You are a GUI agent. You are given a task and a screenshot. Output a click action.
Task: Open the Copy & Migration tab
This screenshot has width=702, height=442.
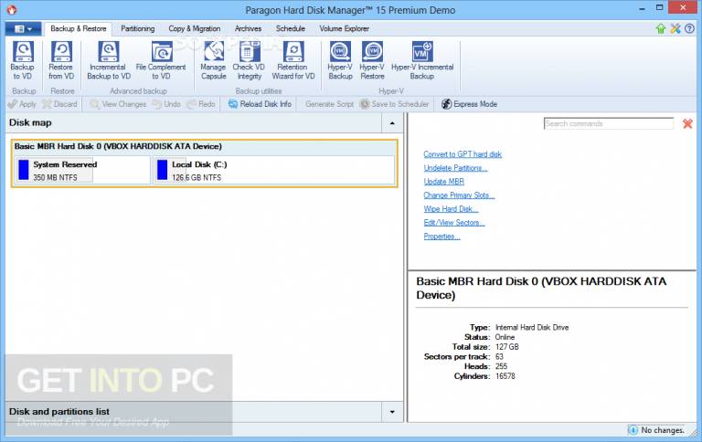click(195, 28)
